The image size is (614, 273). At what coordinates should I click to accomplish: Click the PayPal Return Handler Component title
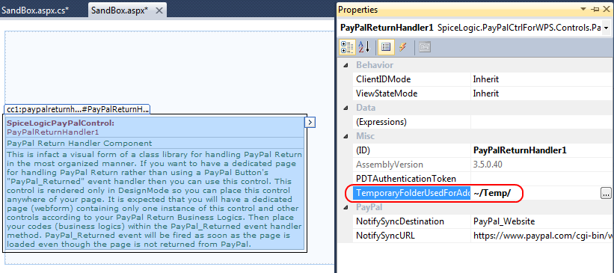tap(79, 143)
